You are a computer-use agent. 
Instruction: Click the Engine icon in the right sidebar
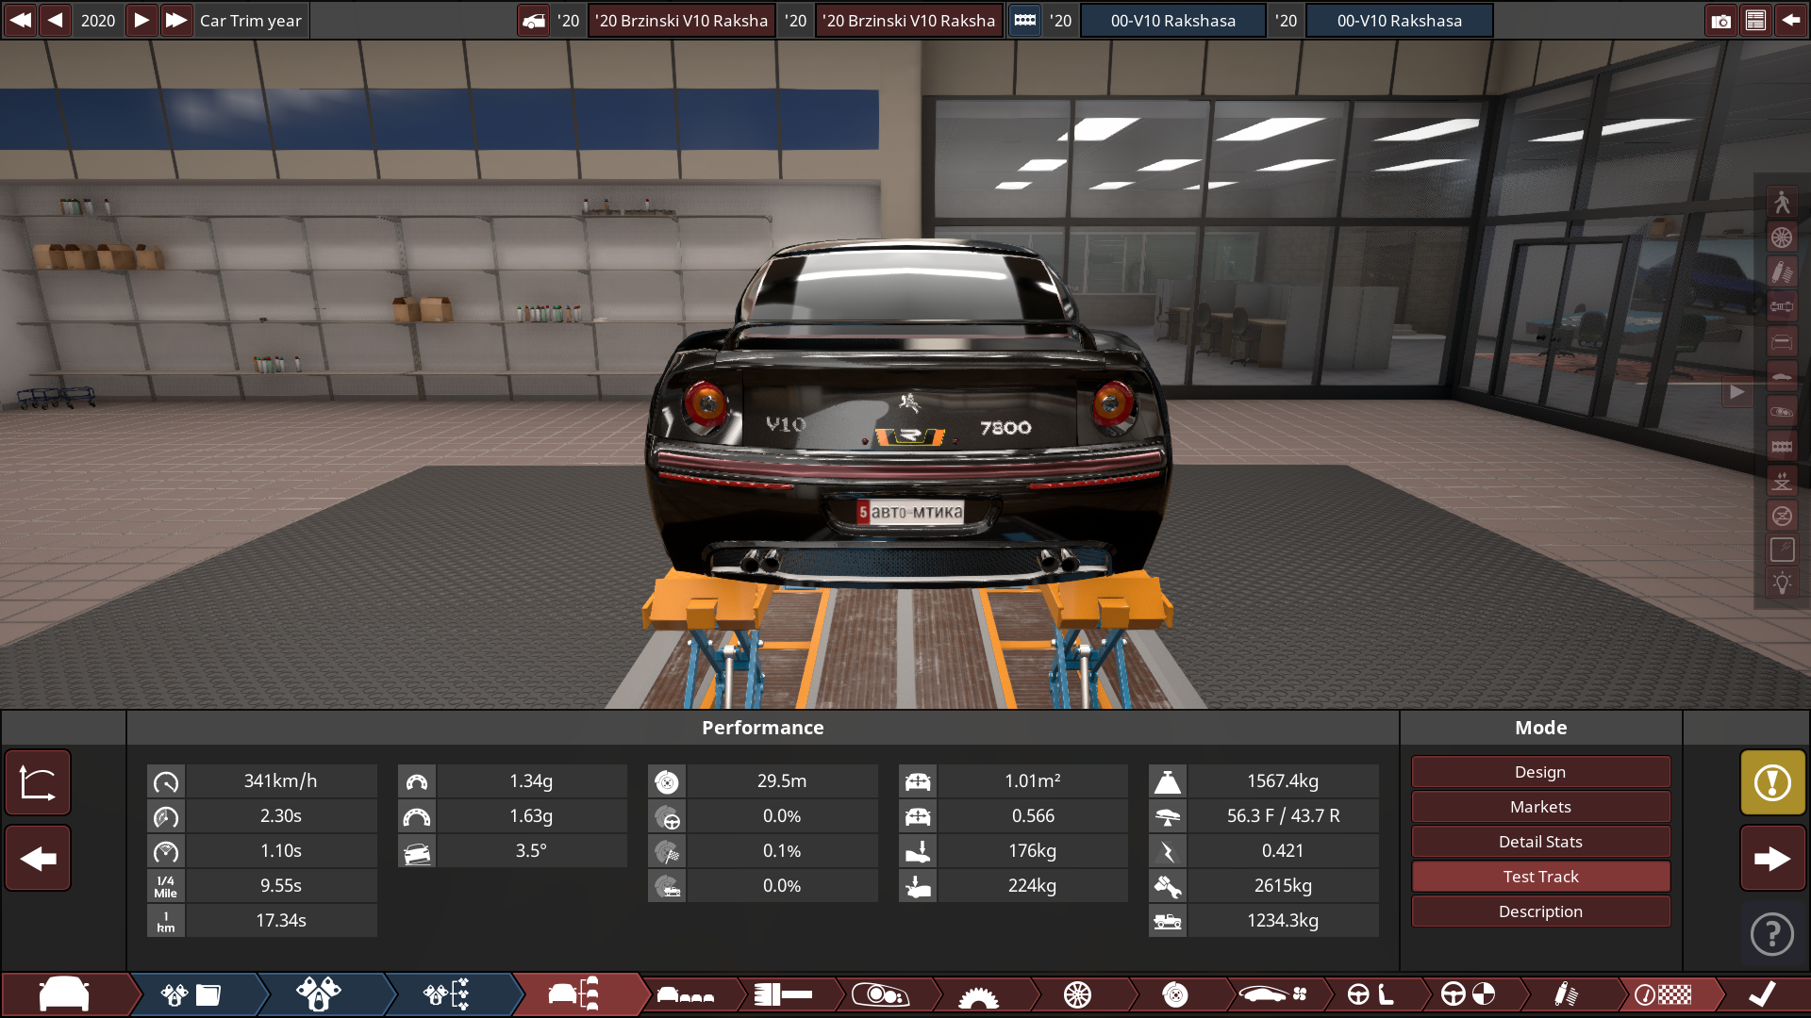pos(1783,448)
